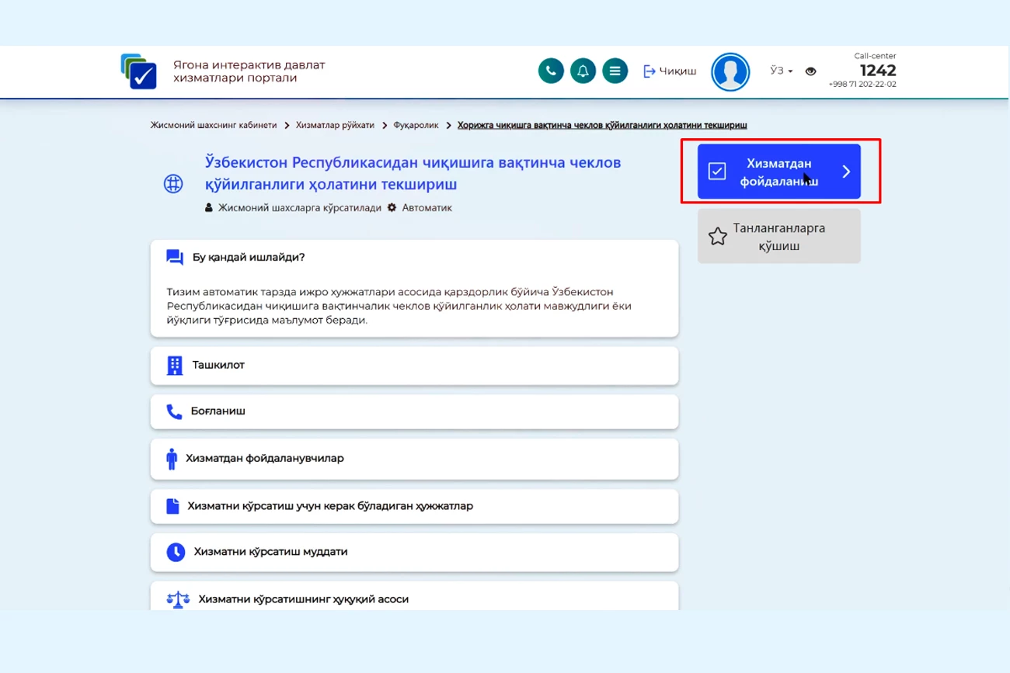Expand the керак бўладиган ҳужжатлар section
Image resolution: width=1010 pixels, height=673 pixels.
click(414, 506)
